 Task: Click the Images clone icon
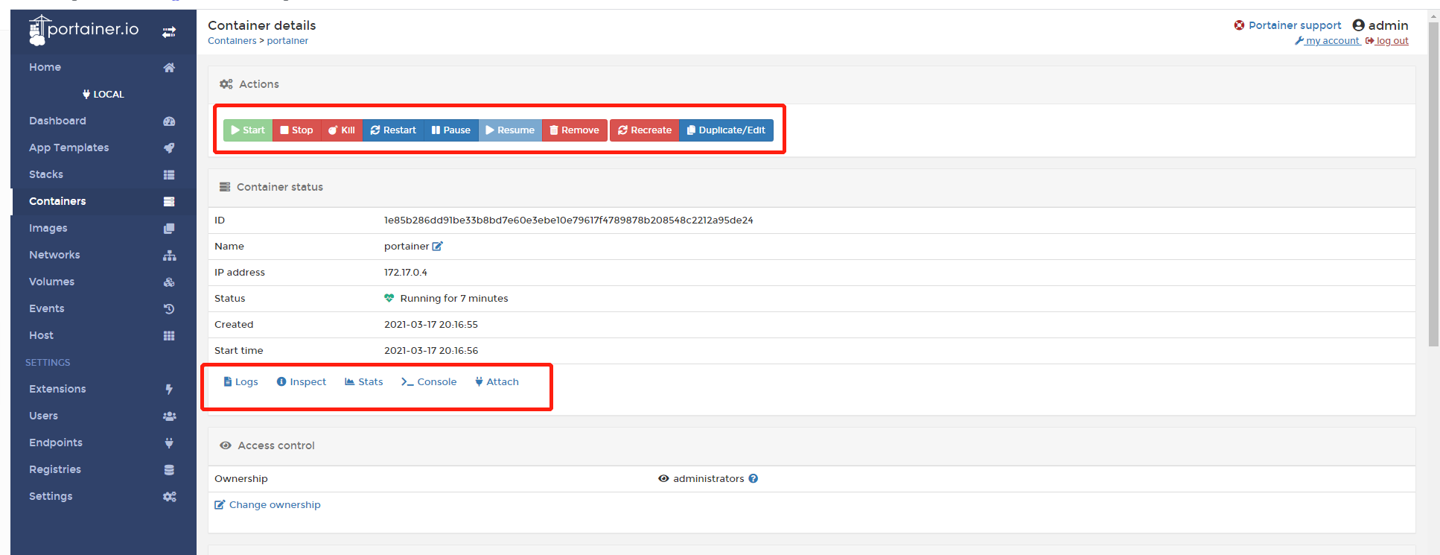pyautogui.click(x=169, y=228)
